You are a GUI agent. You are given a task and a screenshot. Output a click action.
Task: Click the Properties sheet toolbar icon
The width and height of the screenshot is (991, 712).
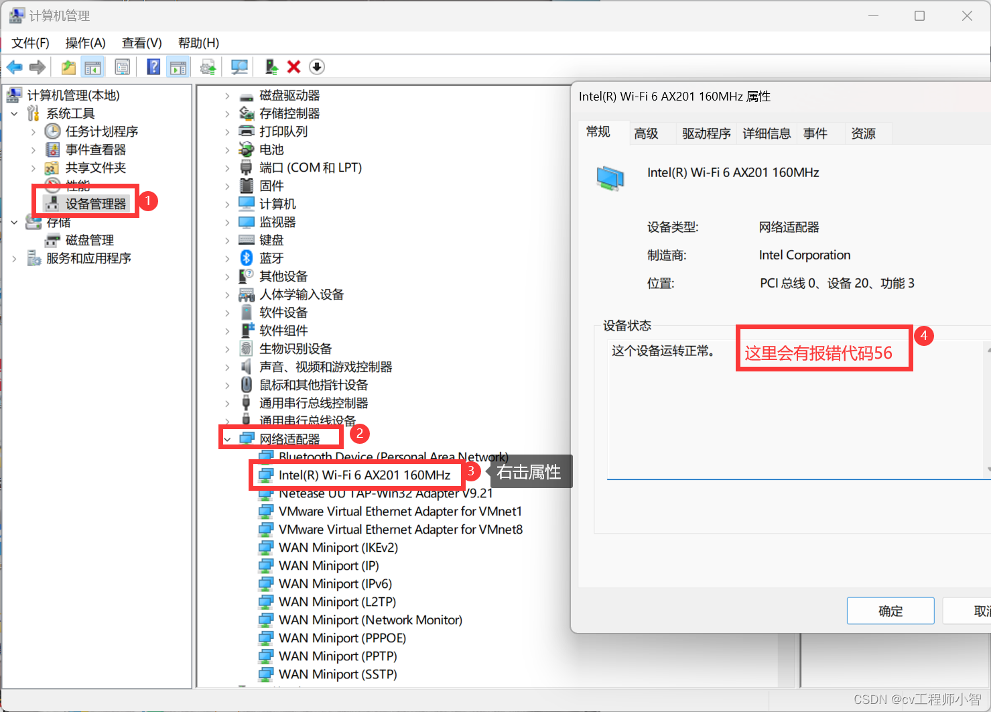click(x=123, y=67)
